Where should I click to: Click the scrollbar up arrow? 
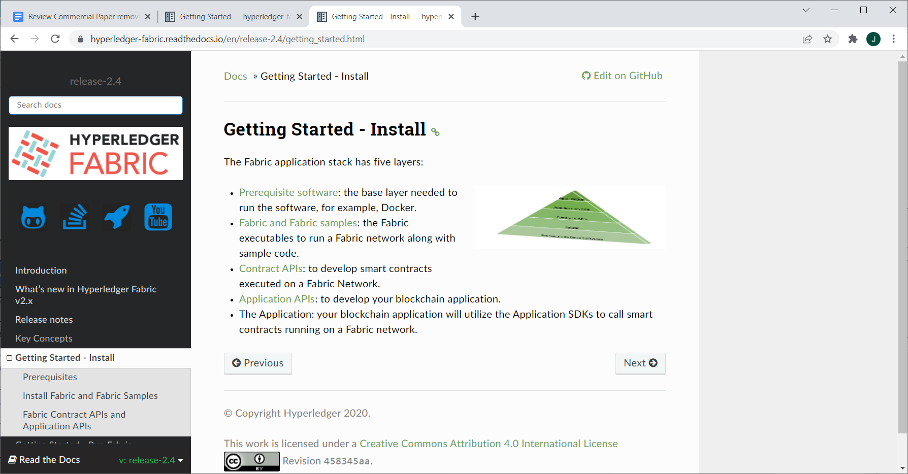coord(902,56)
